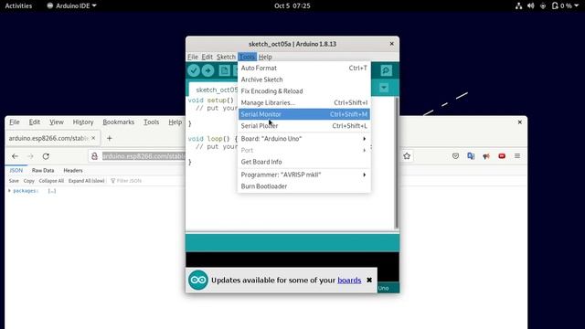Click the translate extension icon in Firefox
This screenshot has width=585, height=329.
[471, 156]
